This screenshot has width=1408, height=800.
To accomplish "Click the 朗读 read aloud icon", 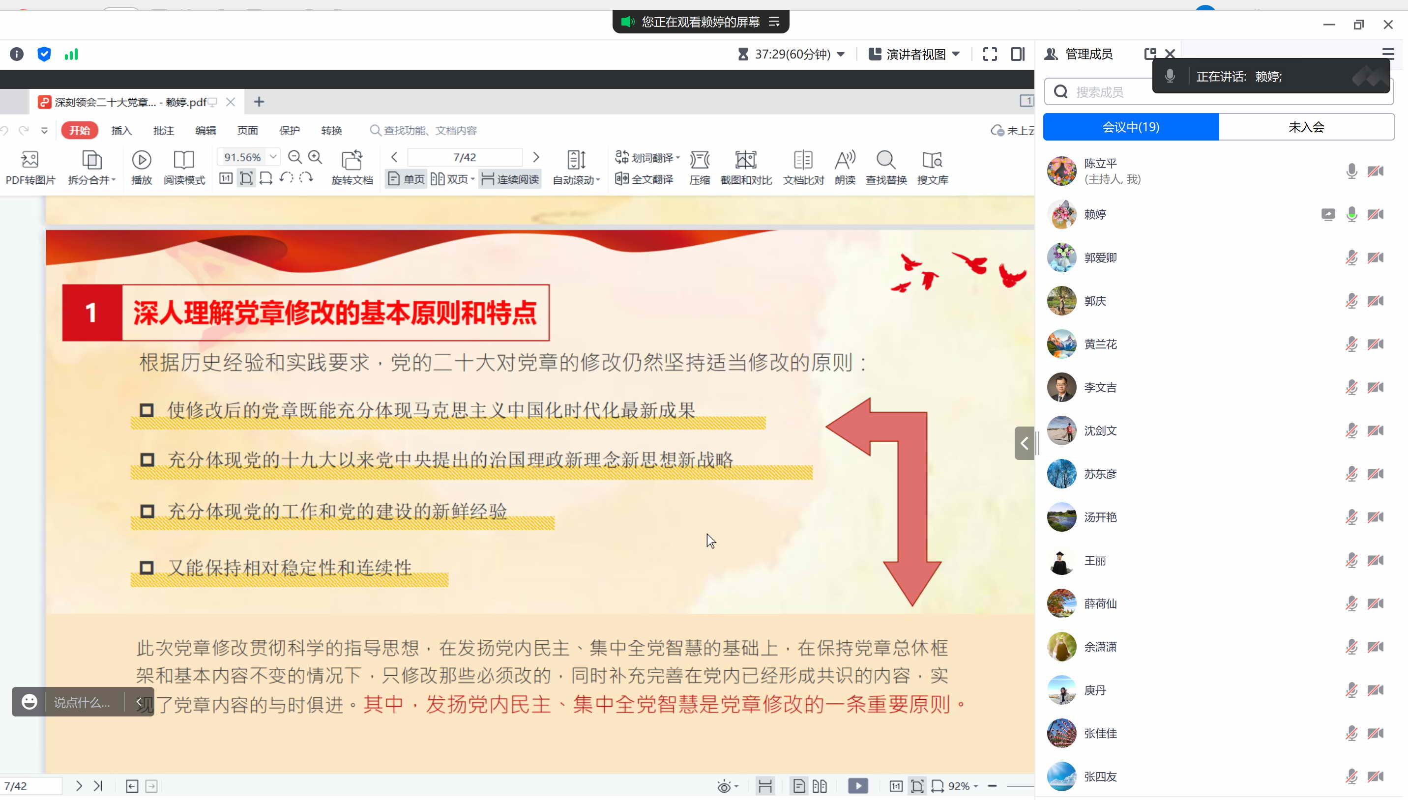I will 845,160.
